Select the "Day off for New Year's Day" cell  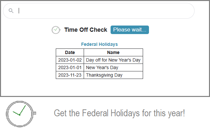click(113, 60)
